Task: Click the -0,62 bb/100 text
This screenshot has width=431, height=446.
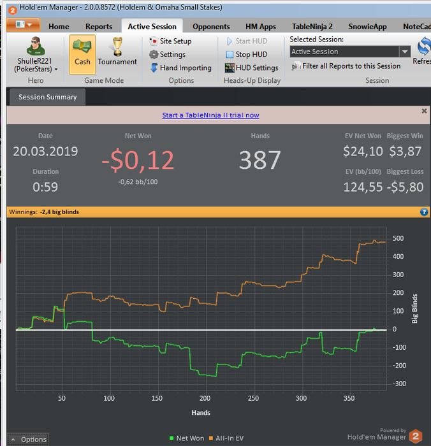Action: click(138, 182)
